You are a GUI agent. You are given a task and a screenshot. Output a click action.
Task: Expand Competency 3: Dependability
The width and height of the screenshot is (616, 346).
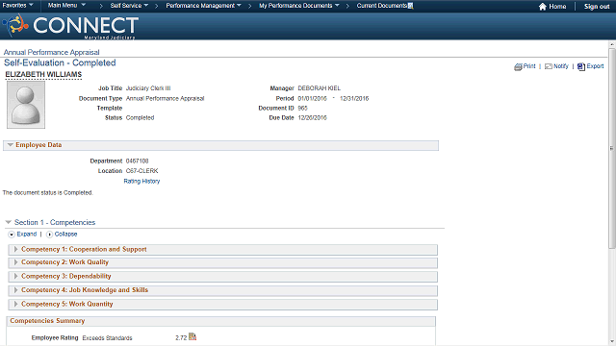tap(15, 276)
